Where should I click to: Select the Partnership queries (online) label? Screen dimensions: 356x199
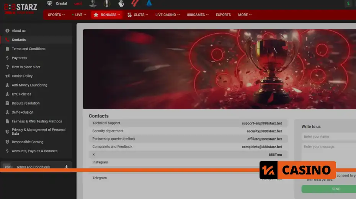pyautogui.click(x=114, y=139)
